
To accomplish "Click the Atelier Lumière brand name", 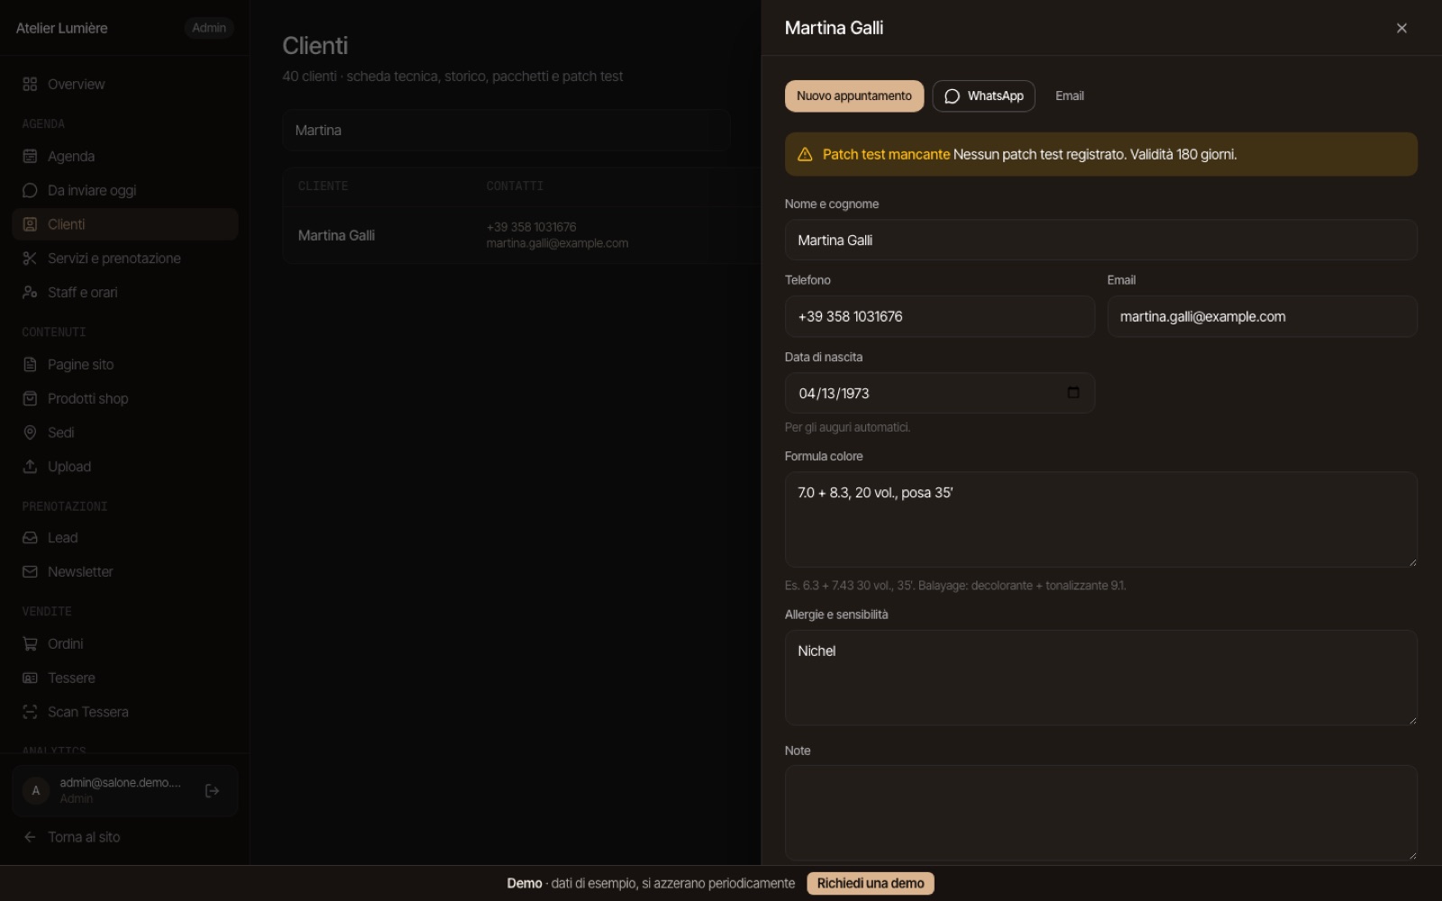I will (x=61, y=28).
